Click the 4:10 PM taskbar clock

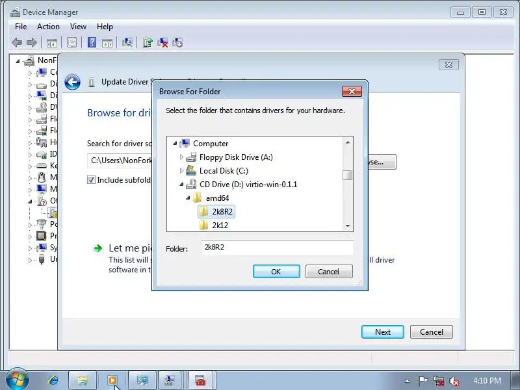click(487, 381)
